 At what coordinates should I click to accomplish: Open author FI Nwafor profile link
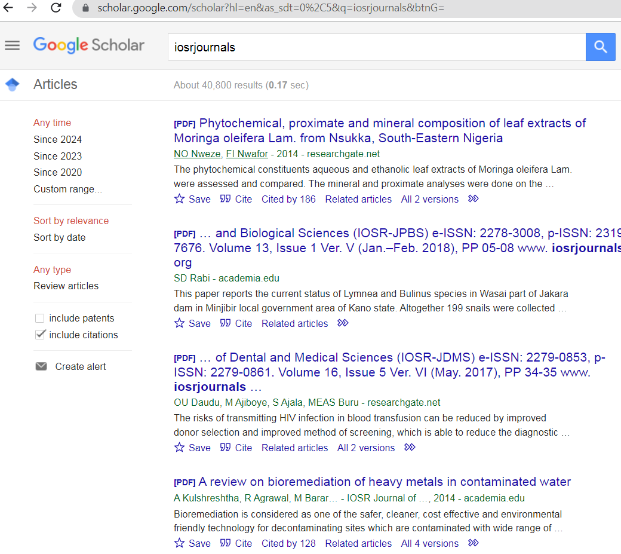click(x=247, y=154)
